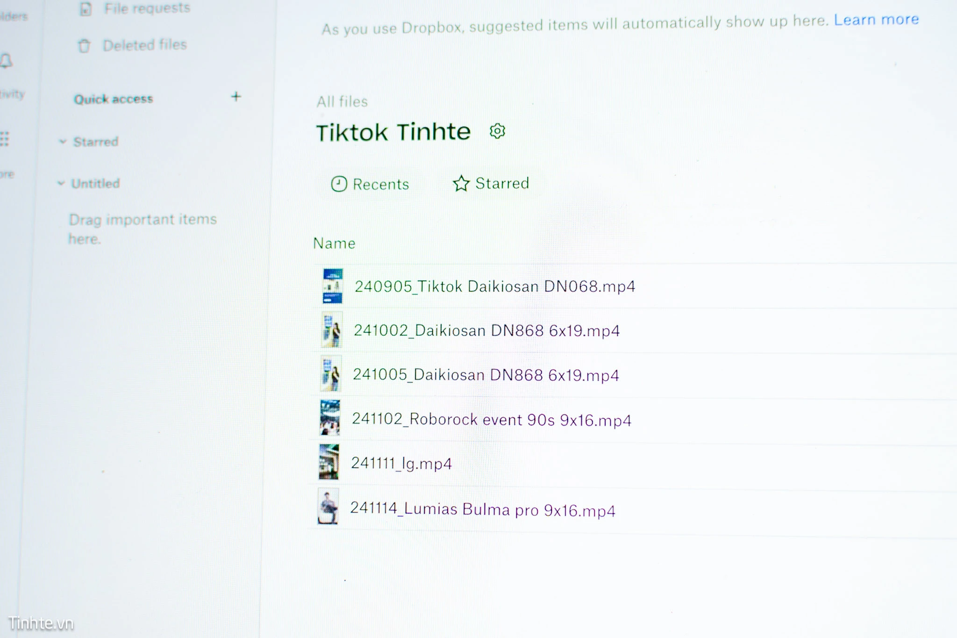Select file name 240905_Tiktok Daikiosan DN068.mp4

[495, 286]
